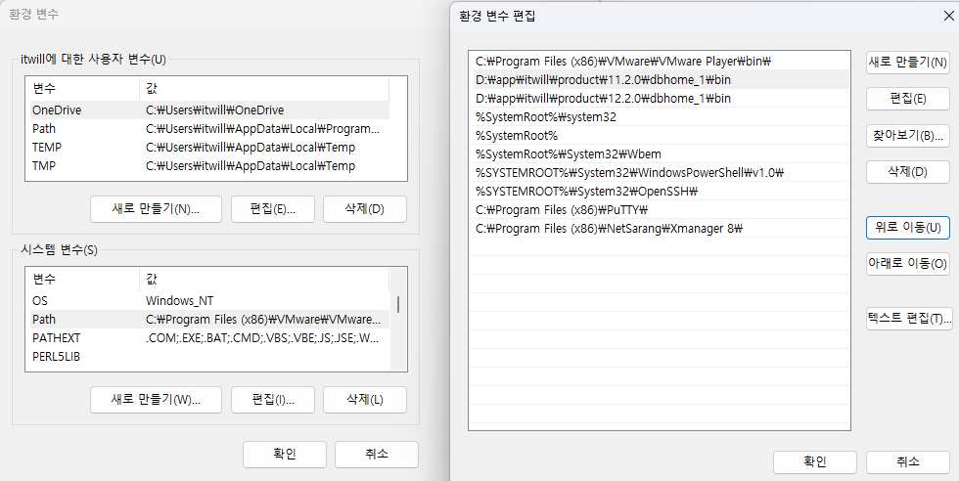Click 편집(I)... for system variables

point(273,400)
